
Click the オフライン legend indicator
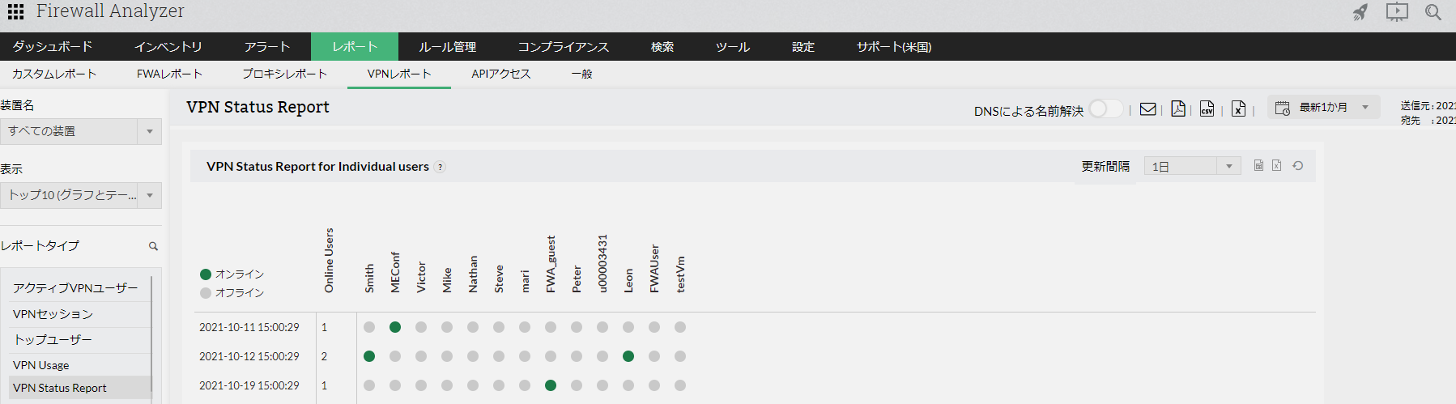[x=206, y=293]
